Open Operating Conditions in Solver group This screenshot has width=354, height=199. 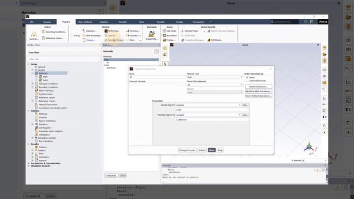(54, 32)
